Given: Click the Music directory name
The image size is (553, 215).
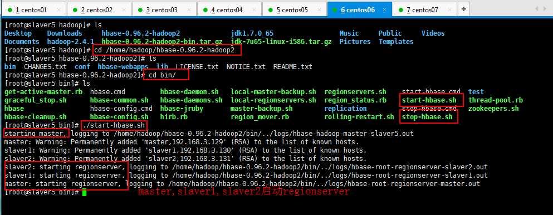Looking at the screenshot, I should click(349, 33).
